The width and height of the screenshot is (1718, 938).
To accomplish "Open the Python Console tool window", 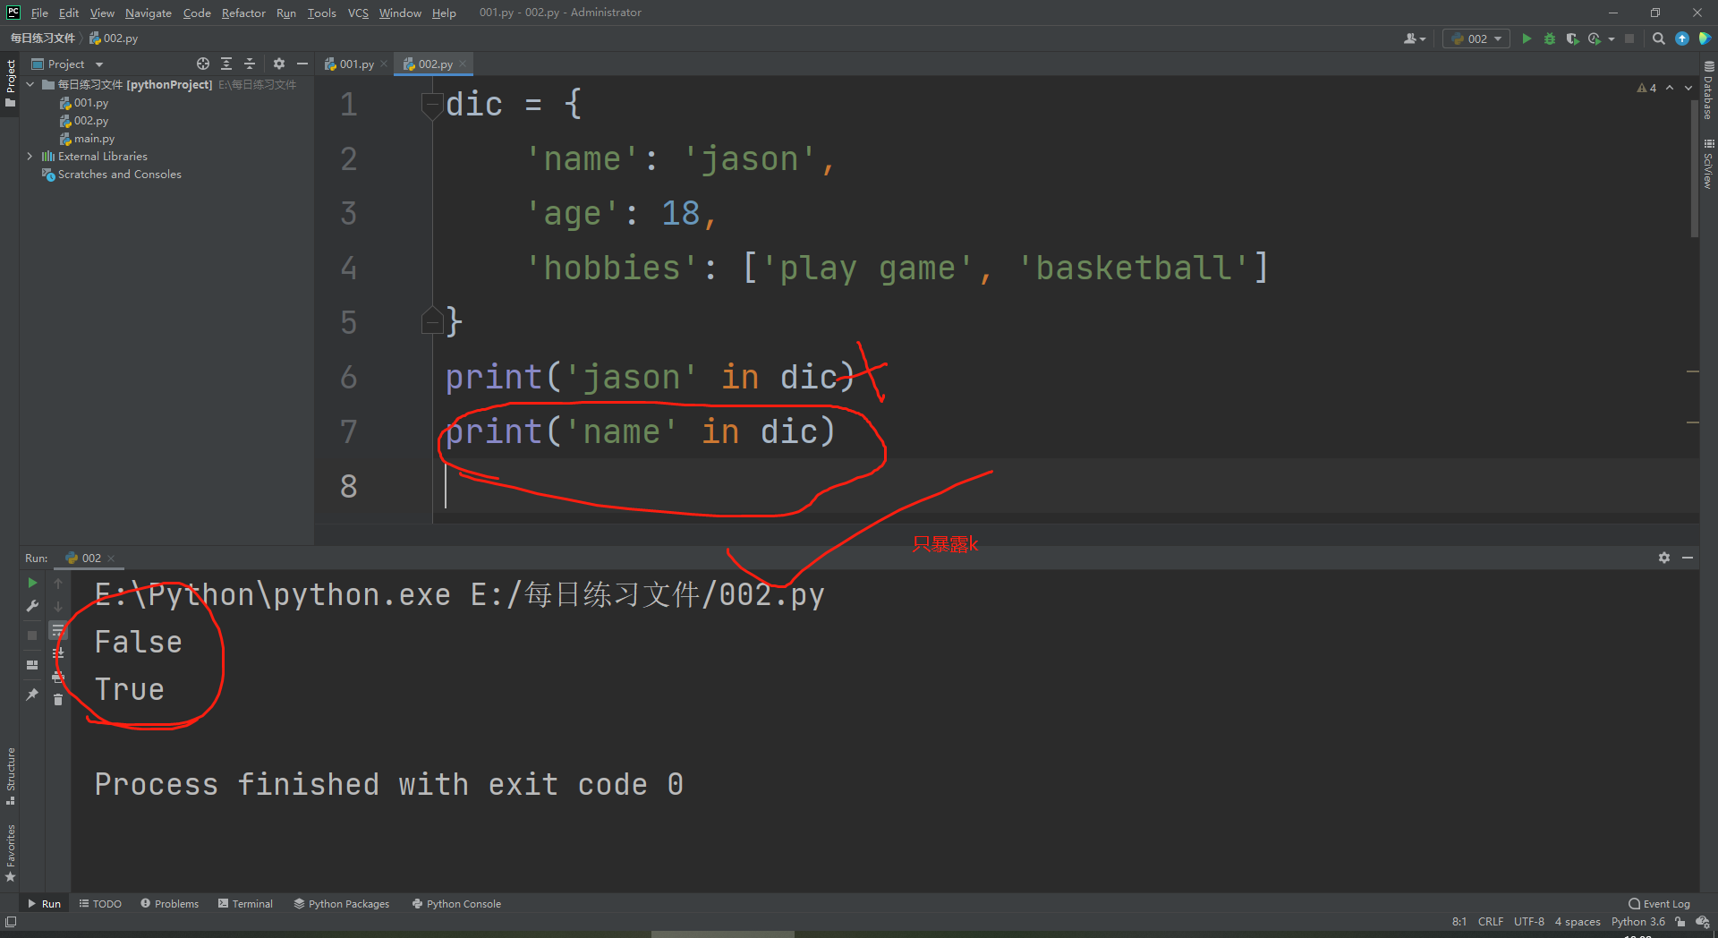I will [x=456, y=904].
